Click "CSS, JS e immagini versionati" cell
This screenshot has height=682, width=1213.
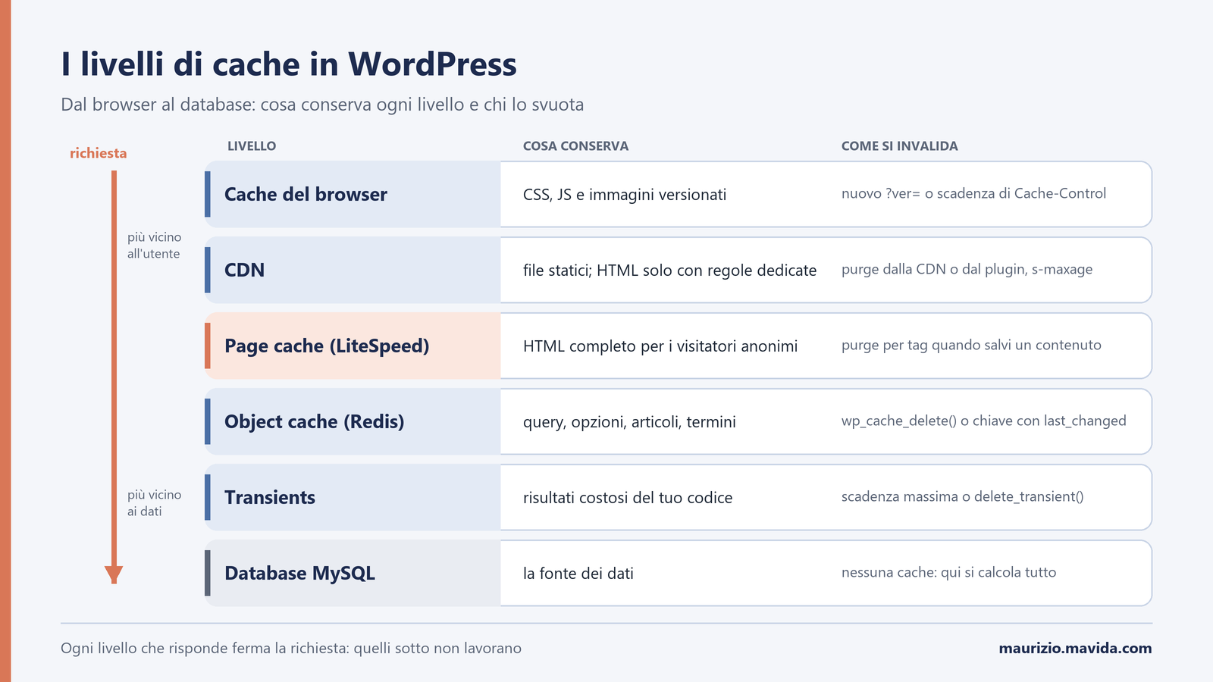pos(625,195)
